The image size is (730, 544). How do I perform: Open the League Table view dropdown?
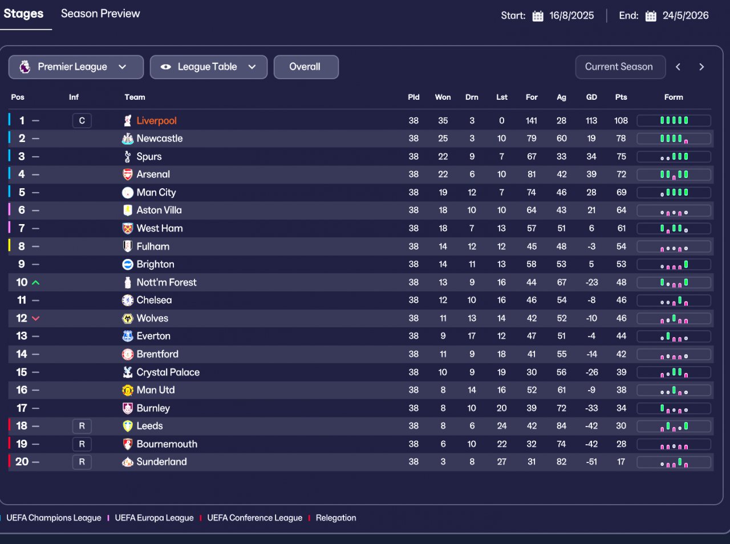[208, 67]
